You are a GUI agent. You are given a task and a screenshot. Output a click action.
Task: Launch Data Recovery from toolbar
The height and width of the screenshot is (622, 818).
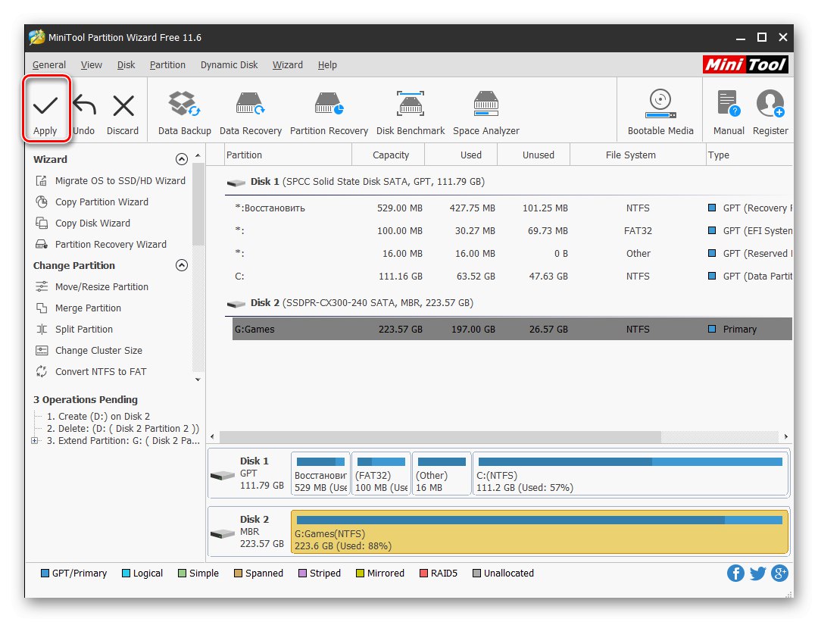[250, 111]
